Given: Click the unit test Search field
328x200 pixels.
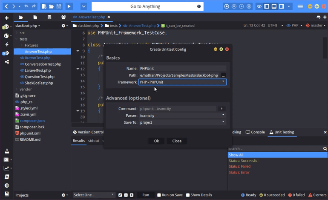Looking at the screenshot, I should pyautogui.click(x=275, y=148).
